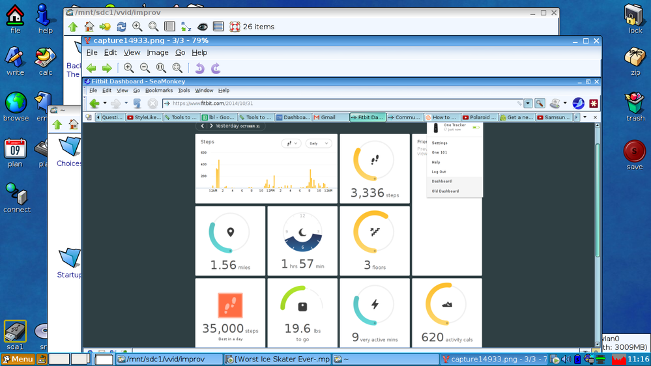Select all items in improv window

point(218,27)
